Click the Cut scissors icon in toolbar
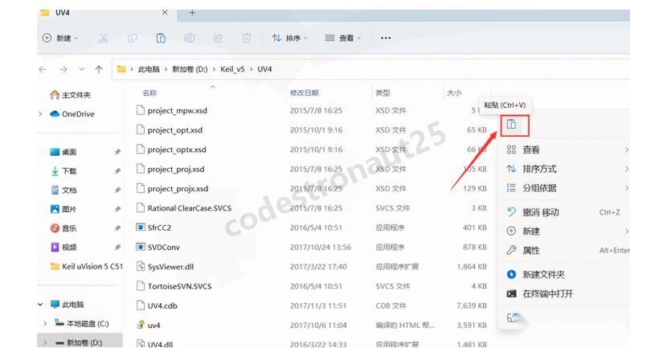Viewport: 667px width, 357px height. click(x=104, y=39)
